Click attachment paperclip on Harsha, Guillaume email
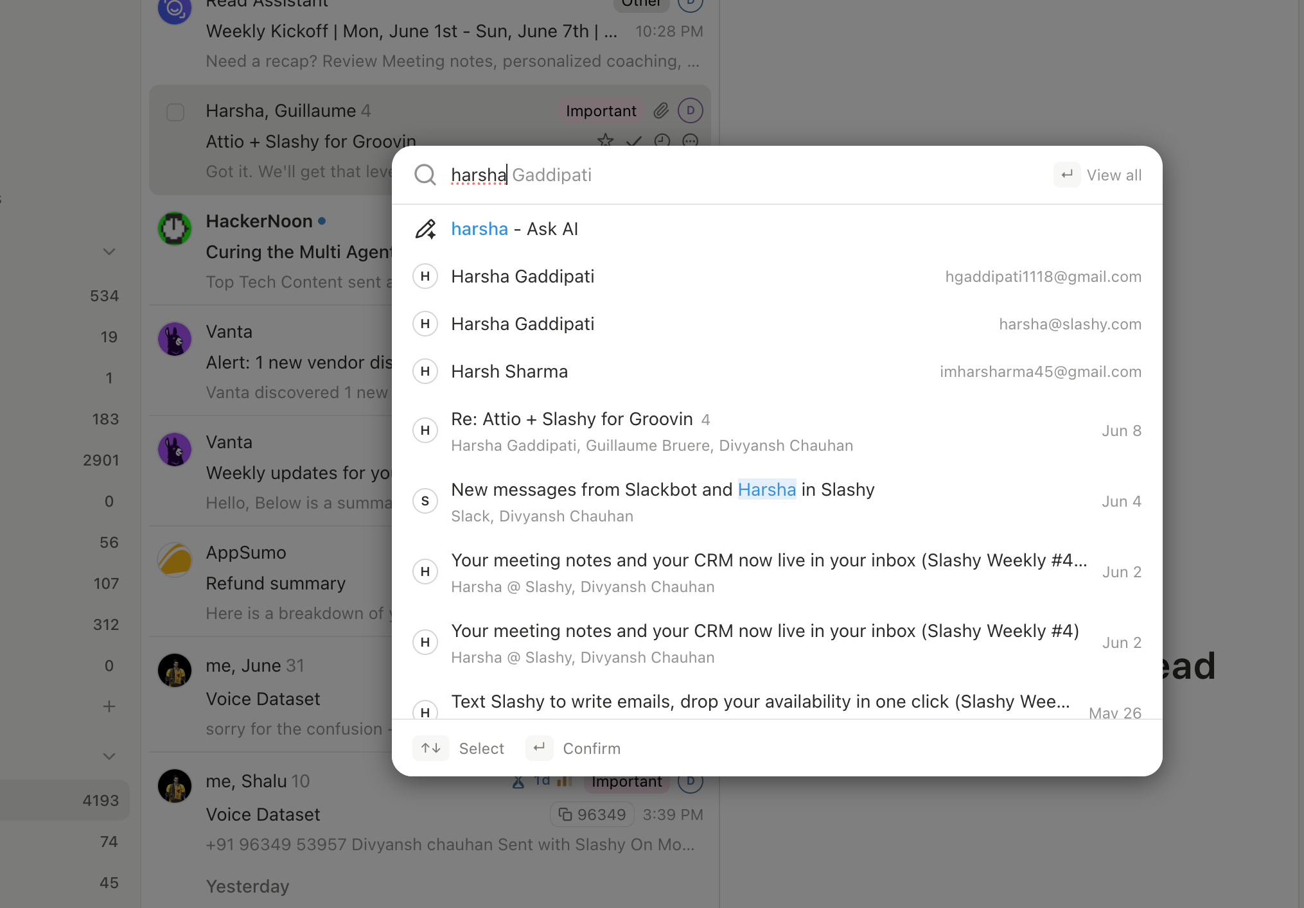Screen dimensions: 1304x908 point(661,111)
